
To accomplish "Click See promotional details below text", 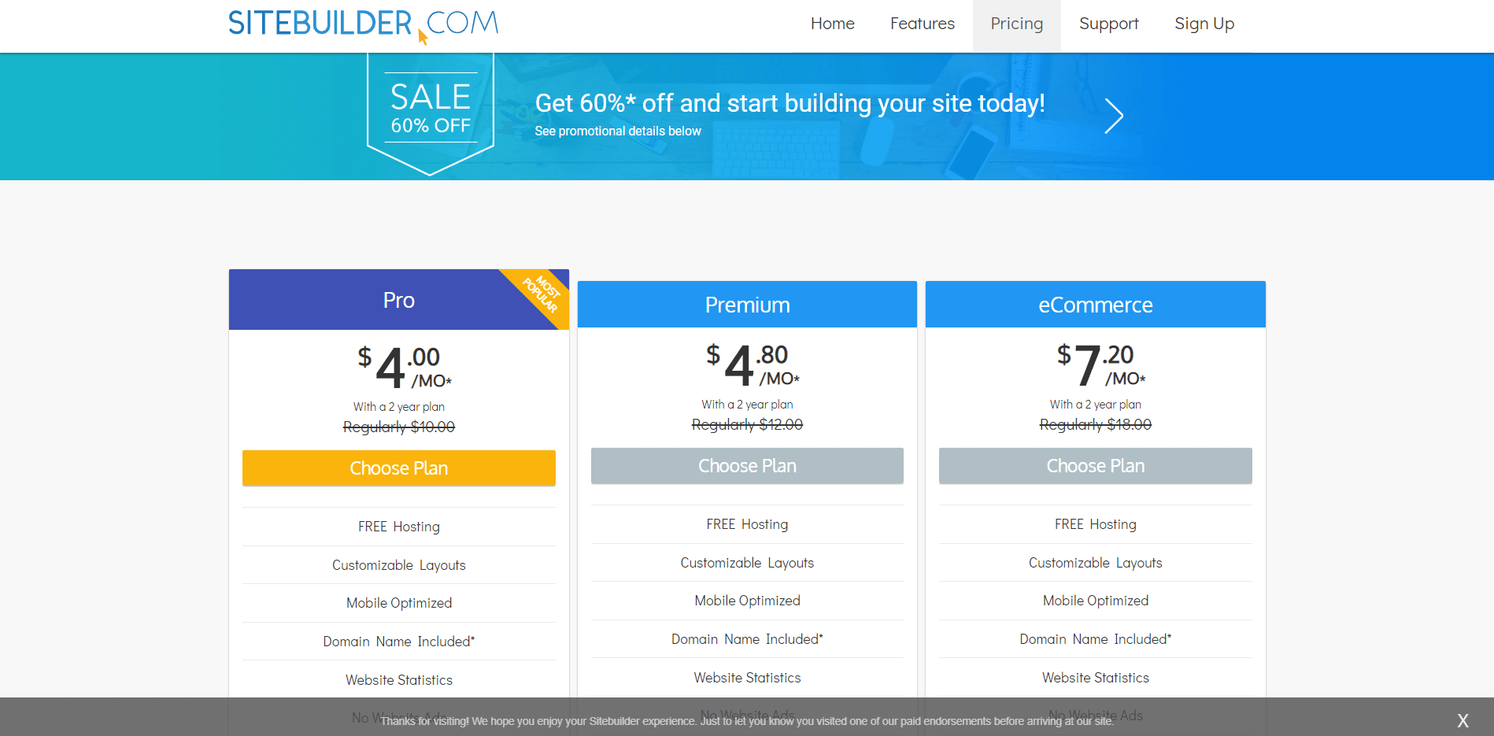I will pos(618,131).
